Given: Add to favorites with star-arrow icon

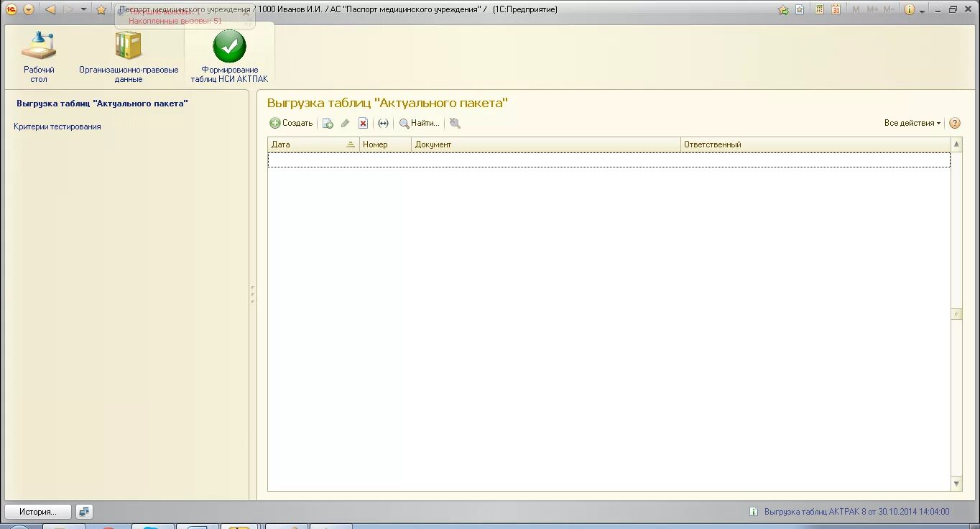Looking at the screenshot, I should point(783,9).
